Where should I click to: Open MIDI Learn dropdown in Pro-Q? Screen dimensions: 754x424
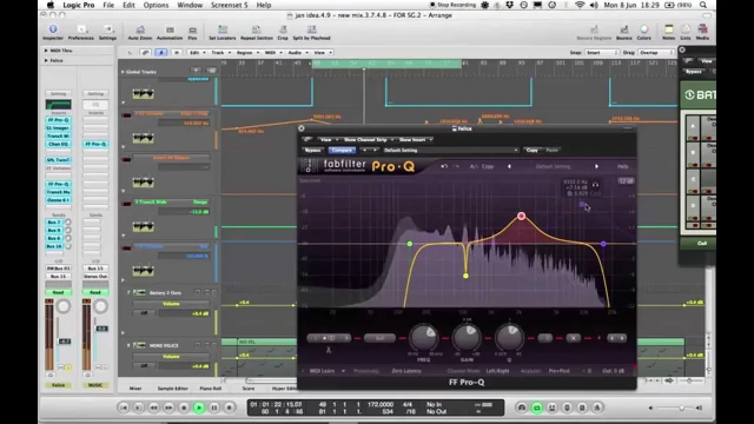[x=328, y=371]
